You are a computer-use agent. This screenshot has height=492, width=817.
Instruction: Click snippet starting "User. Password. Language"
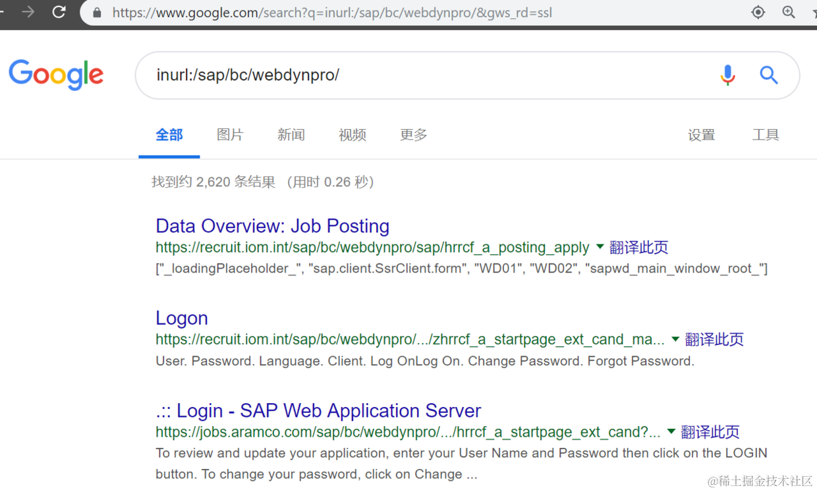coord(425,361)
